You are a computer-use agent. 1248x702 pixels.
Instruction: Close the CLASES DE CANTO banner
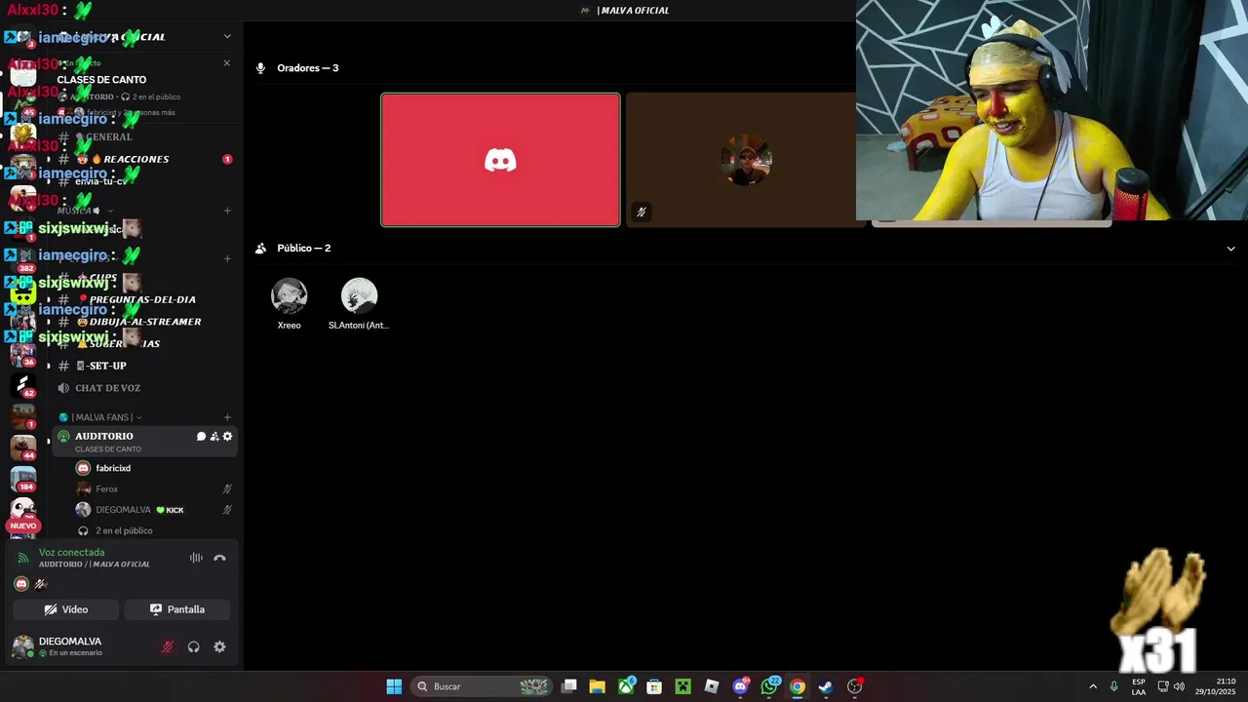pos(227,63)
